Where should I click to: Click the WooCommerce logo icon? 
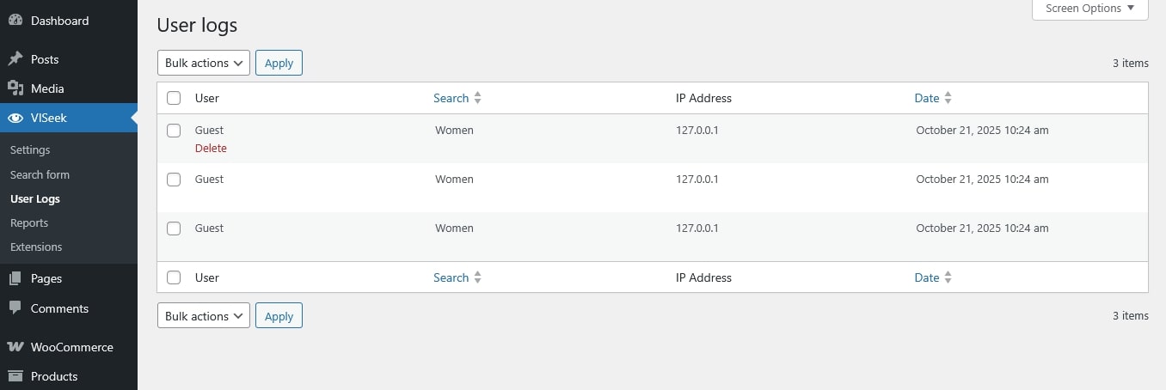tap(15, 347)
